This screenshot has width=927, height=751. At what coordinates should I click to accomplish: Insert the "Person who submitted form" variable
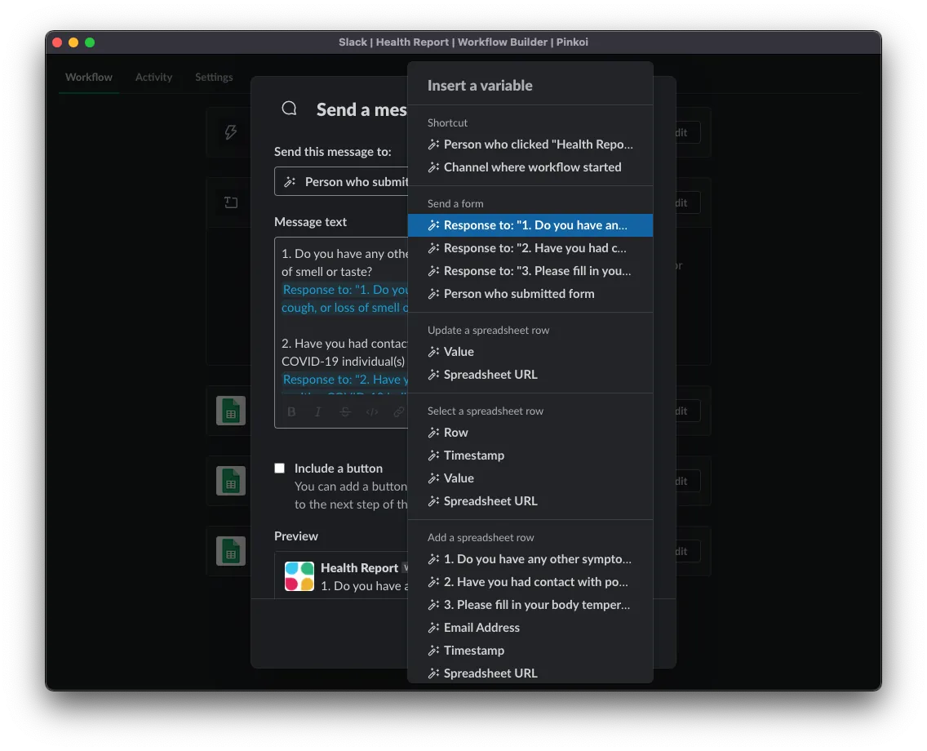(519, 294)
